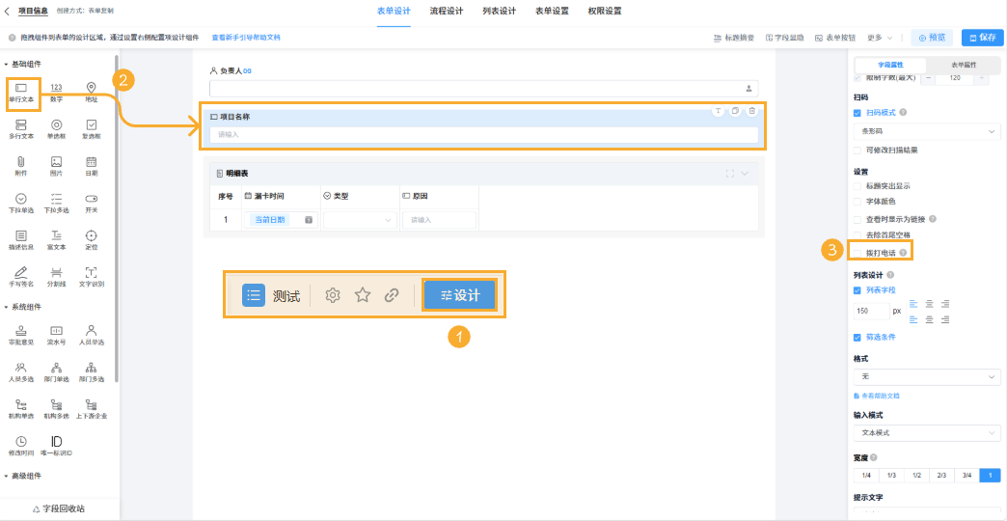Open the 条形码 scan type dropdown
This screenshot has width=1007, height=521.
click(x=927, y=131)
